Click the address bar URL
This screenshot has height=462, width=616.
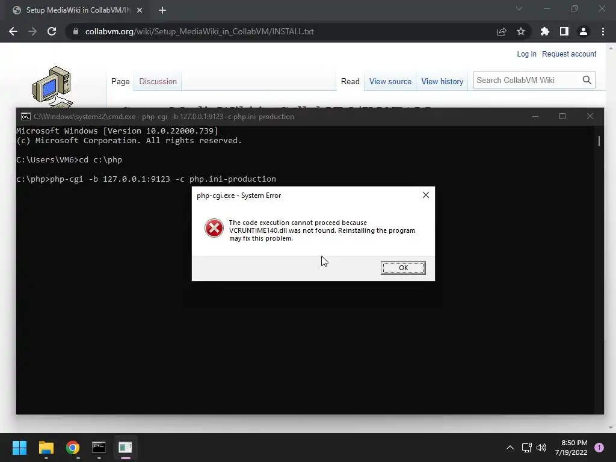click(199, 31)
